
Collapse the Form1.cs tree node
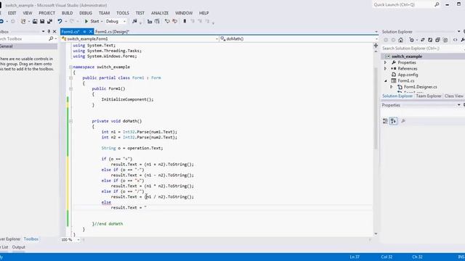point(386,80)
